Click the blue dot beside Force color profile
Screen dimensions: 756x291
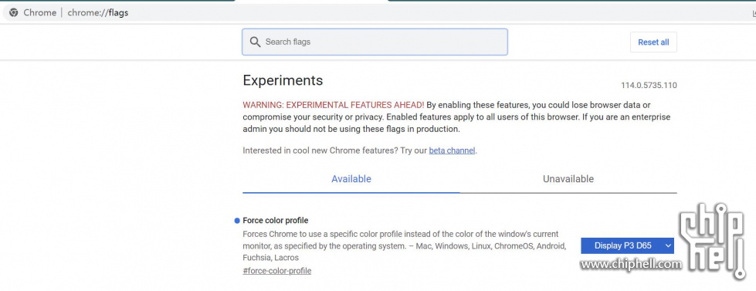tap(237, 221)
